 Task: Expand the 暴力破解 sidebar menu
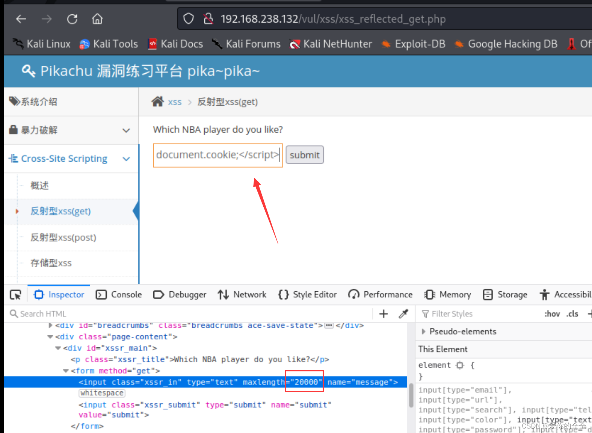(71, 130)
